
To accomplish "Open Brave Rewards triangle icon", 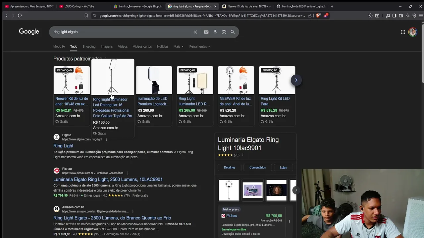I will click(x=325, y=16).
